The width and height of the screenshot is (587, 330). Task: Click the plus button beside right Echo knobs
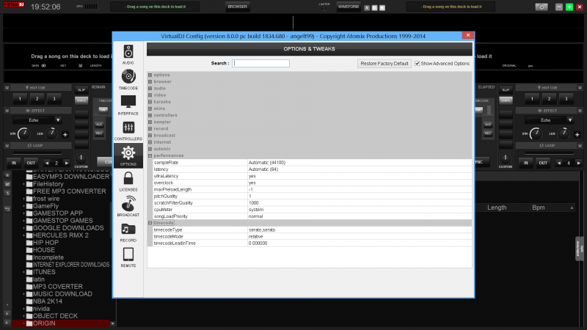577,134
